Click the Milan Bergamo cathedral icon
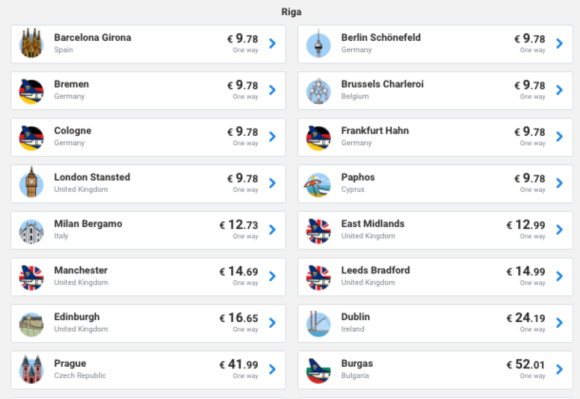 point(31,230)
